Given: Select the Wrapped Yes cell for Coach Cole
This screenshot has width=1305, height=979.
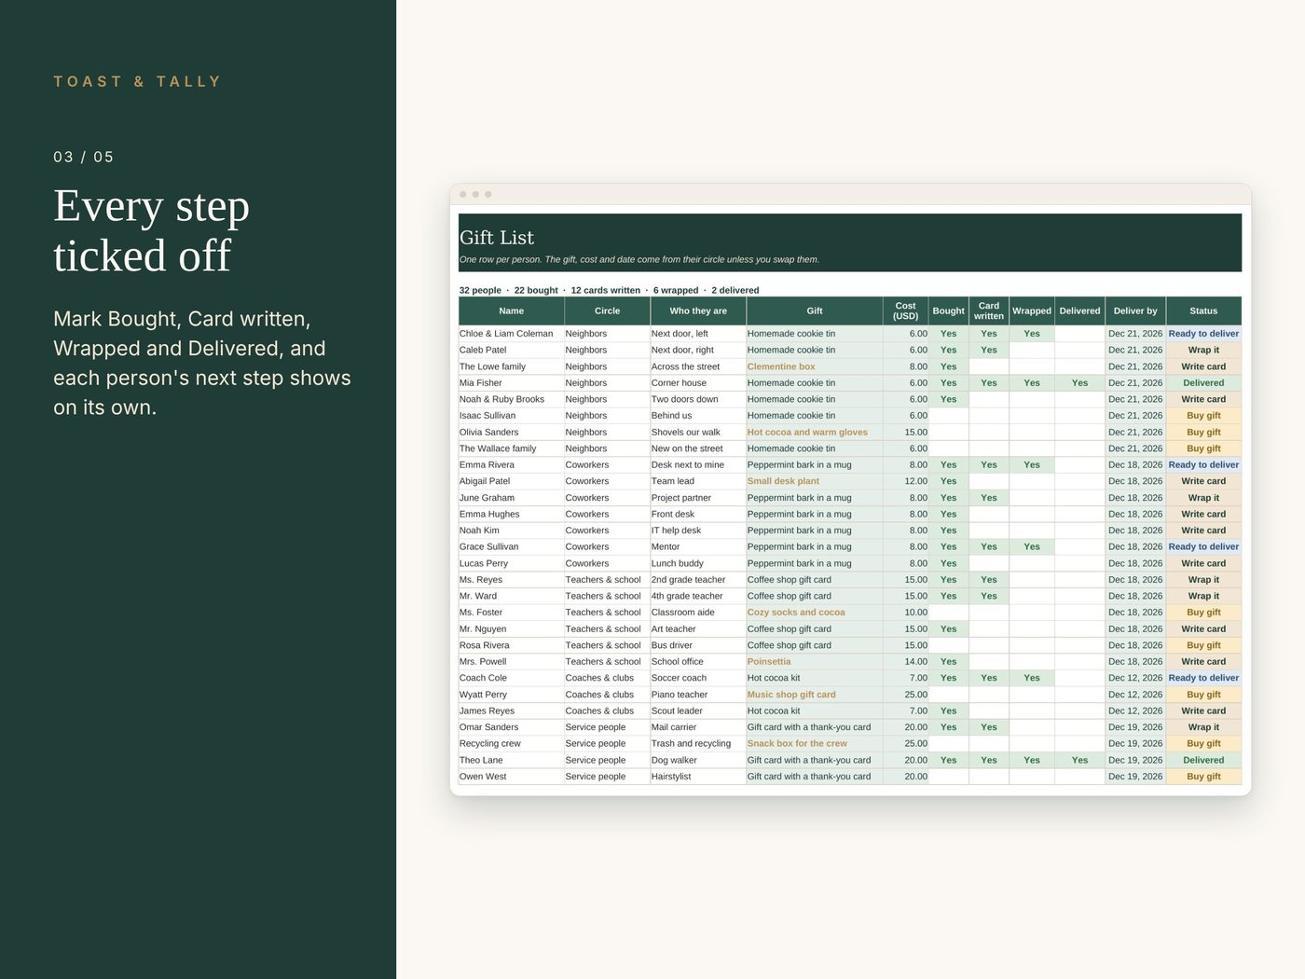Looking at the screenshot, I should (x=1032, y=678).
